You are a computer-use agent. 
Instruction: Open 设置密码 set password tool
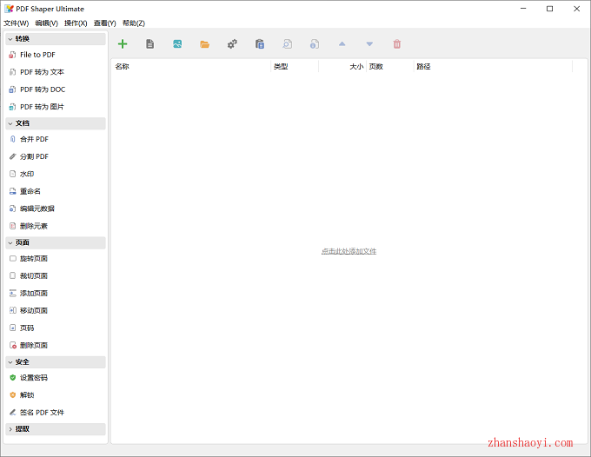click(x=56, y=378)
